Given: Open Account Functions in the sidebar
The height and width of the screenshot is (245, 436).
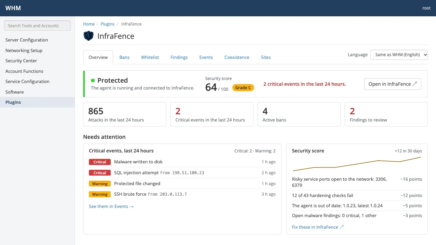Looking at the screenshot, I should [37, 71].
